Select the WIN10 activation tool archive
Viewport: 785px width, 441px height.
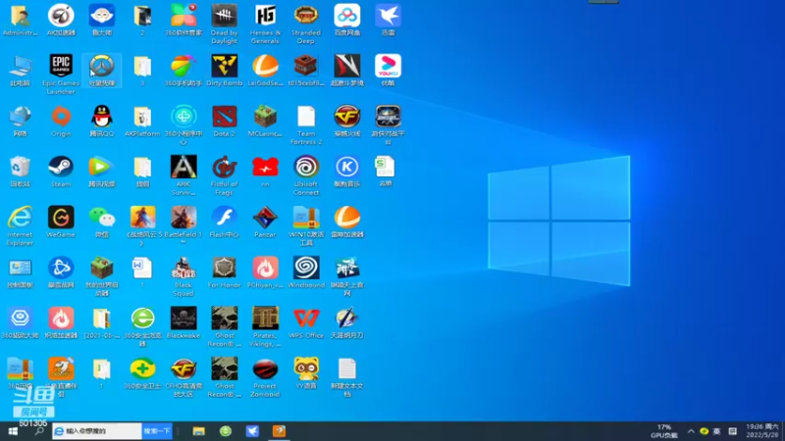click(306, 225)
